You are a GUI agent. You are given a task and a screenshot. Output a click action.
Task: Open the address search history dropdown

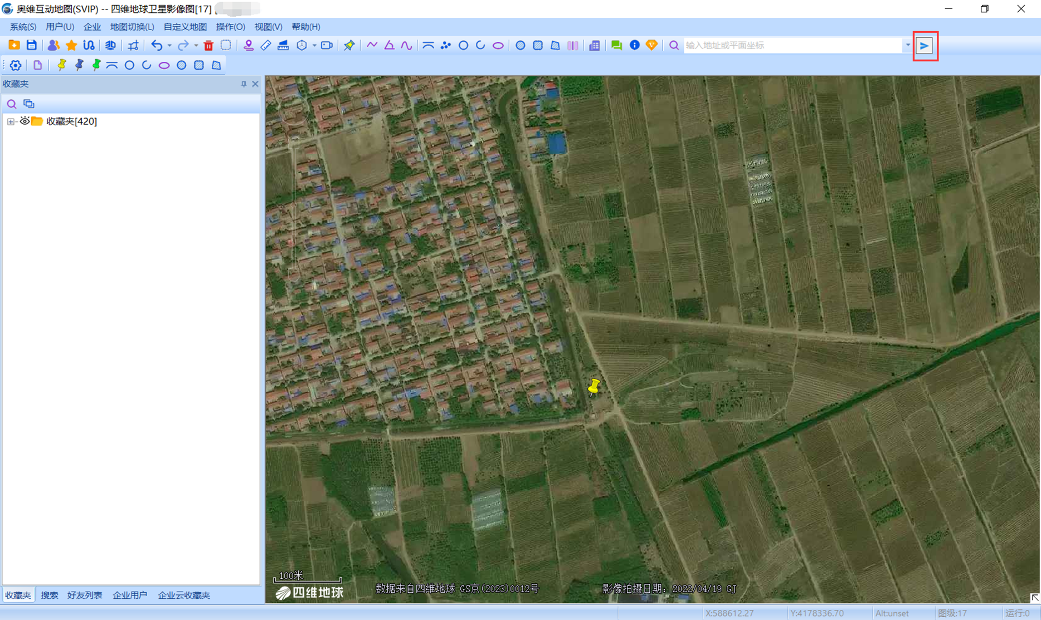908,46
